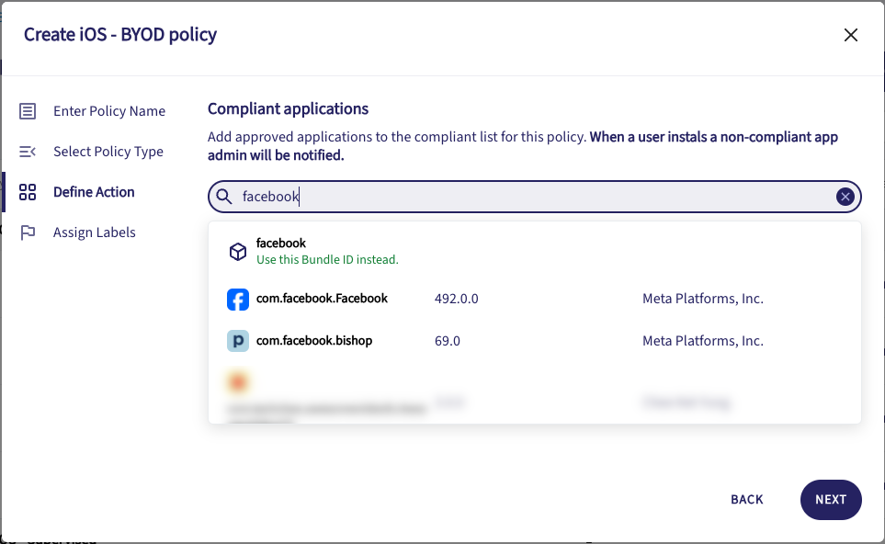Click the Assign Labels flag icon
This screenshot has height=544, width=885.
(28, 232)
